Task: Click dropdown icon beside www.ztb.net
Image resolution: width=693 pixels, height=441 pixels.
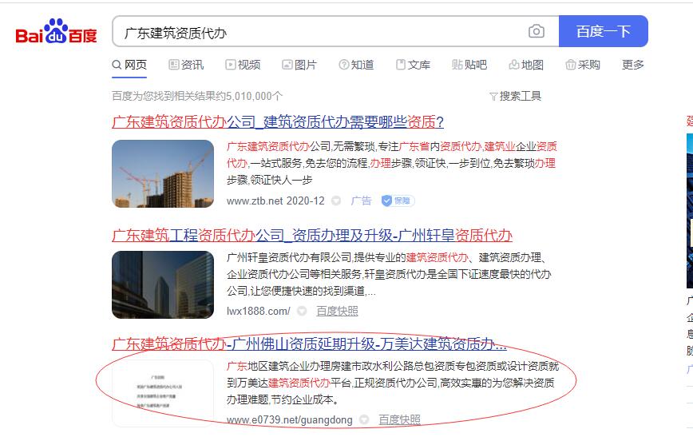Action: point(336,201)
